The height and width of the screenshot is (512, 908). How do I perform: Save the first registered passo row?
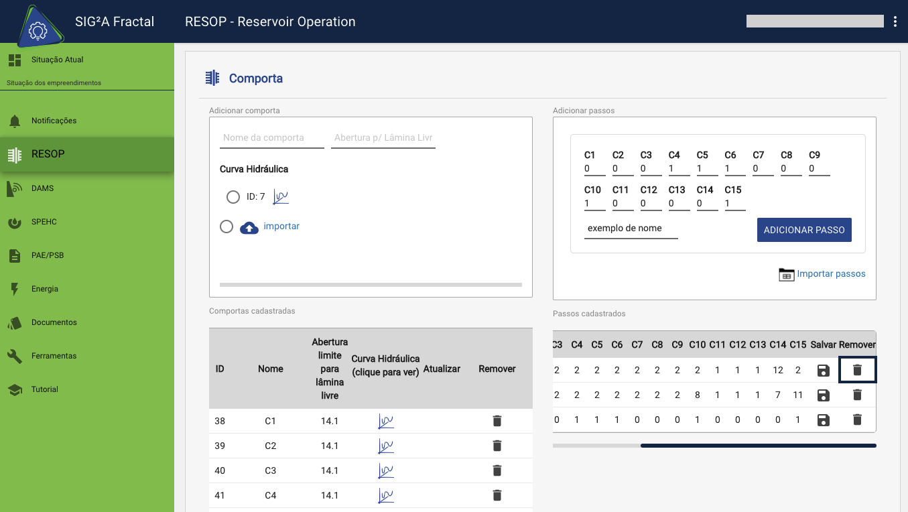[x=824, y=370]
